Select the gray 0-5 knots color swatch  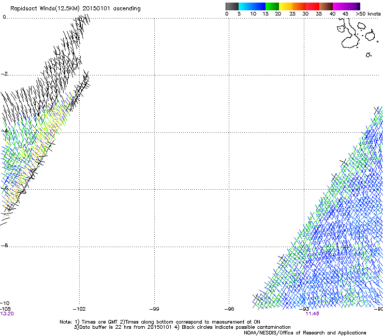pos(232,6)
